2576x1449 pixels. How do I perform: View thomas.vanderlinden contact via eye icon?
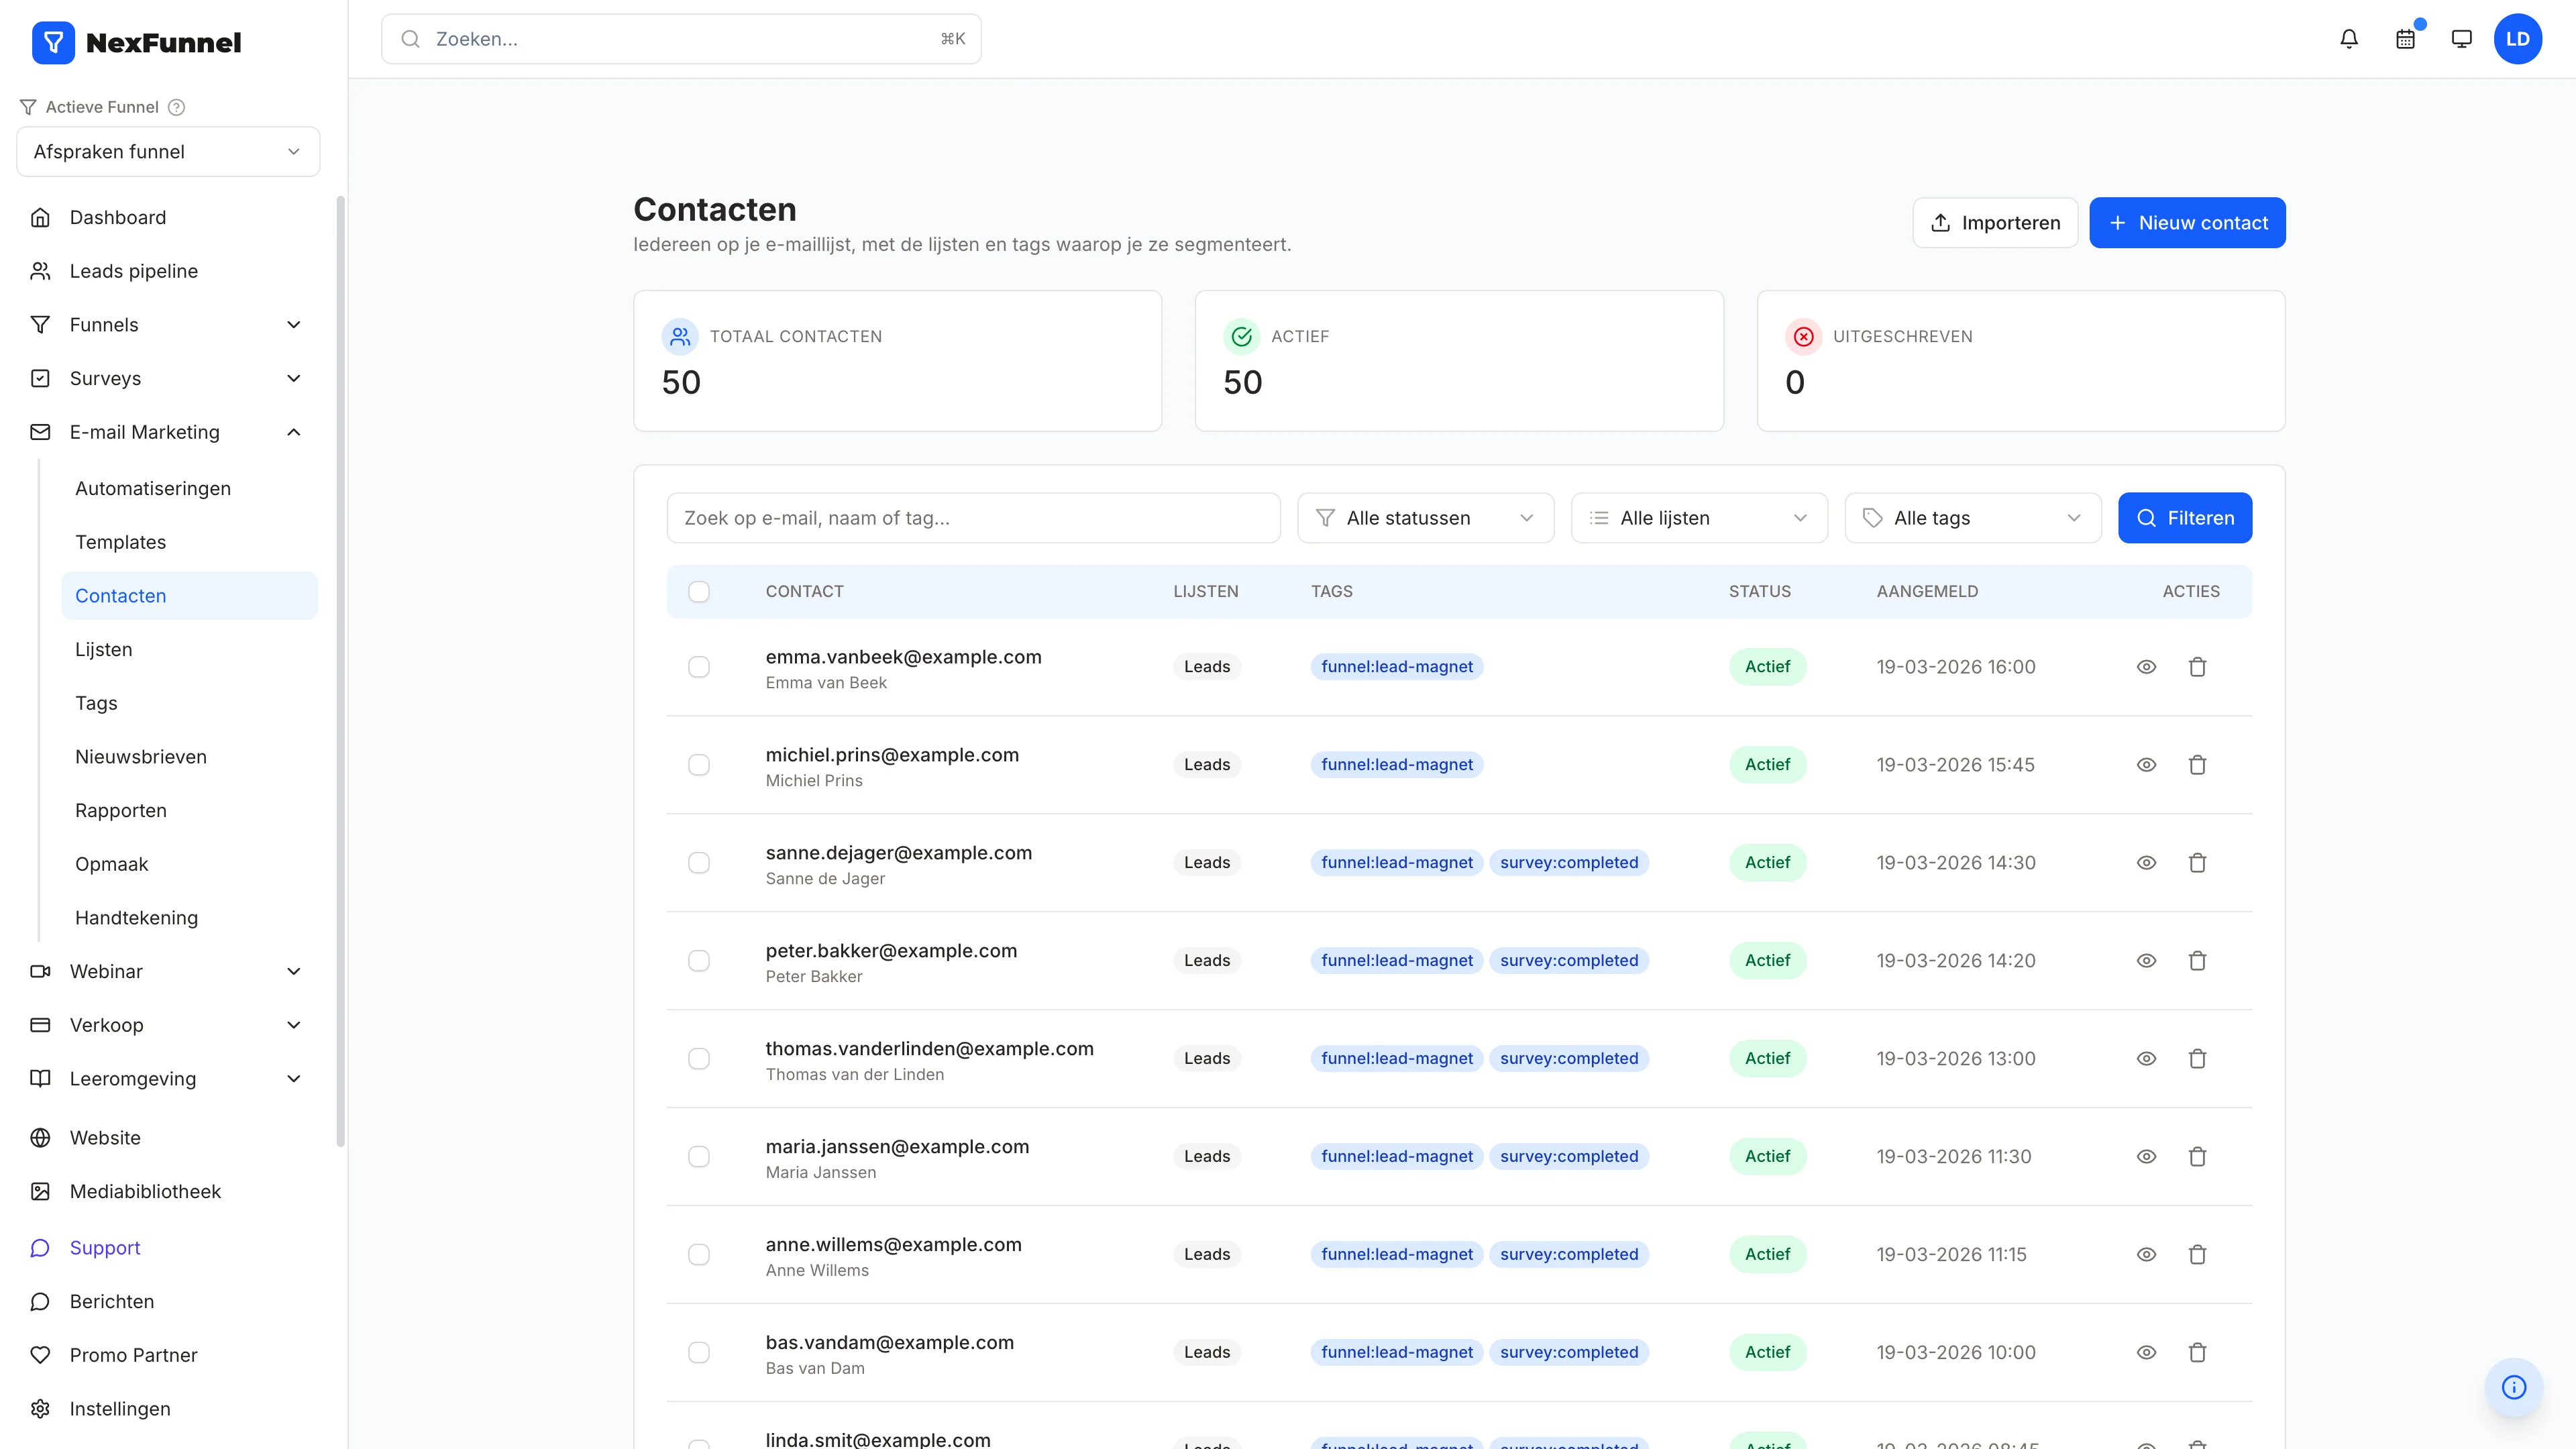click(2146, 1059)
